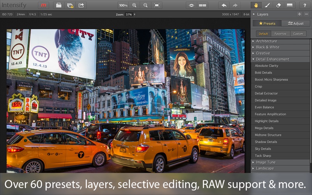The width and height of the screenshot is (312, 195).
Task: Select the Hand pan tool
Action: pos(256,5)
